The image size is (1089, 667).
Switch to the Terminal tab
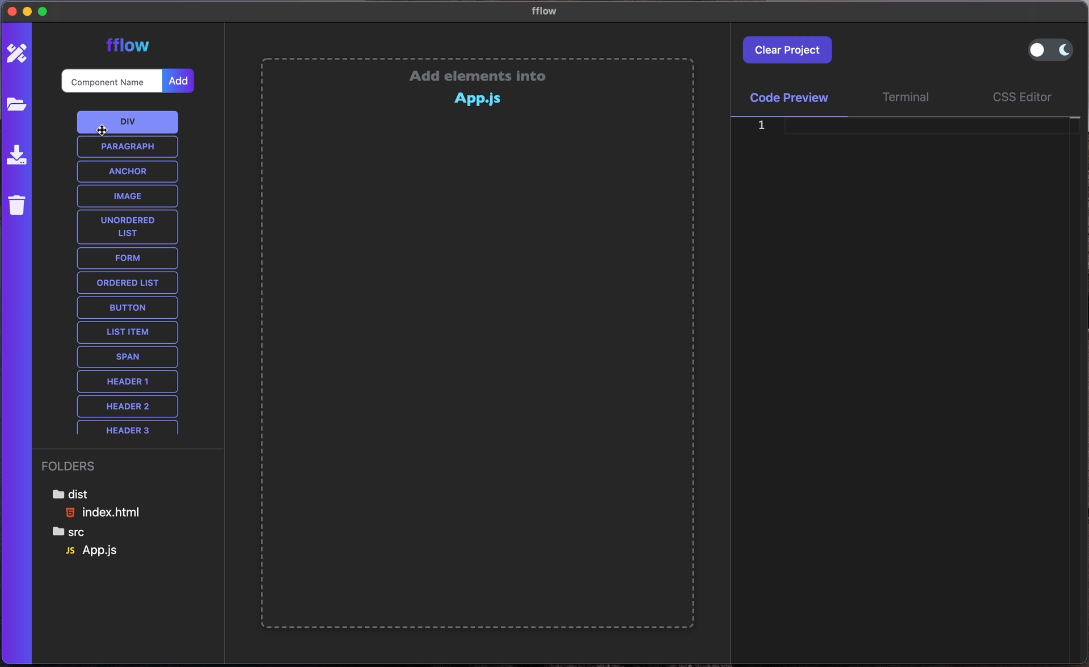pyautogui.click(x=905, y=97)
